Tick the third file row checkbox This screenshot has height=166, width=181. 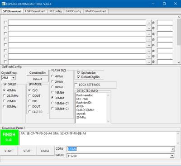[5, 33]
